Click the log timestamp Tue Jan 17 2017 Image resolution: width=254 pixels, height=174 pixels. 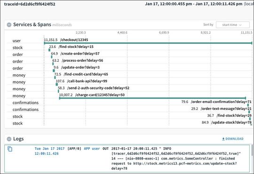click(x=49, y=149)
